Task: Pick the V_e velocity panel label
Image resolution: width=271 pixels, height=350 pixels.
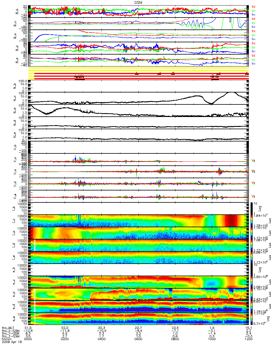Action: [15, 196]
